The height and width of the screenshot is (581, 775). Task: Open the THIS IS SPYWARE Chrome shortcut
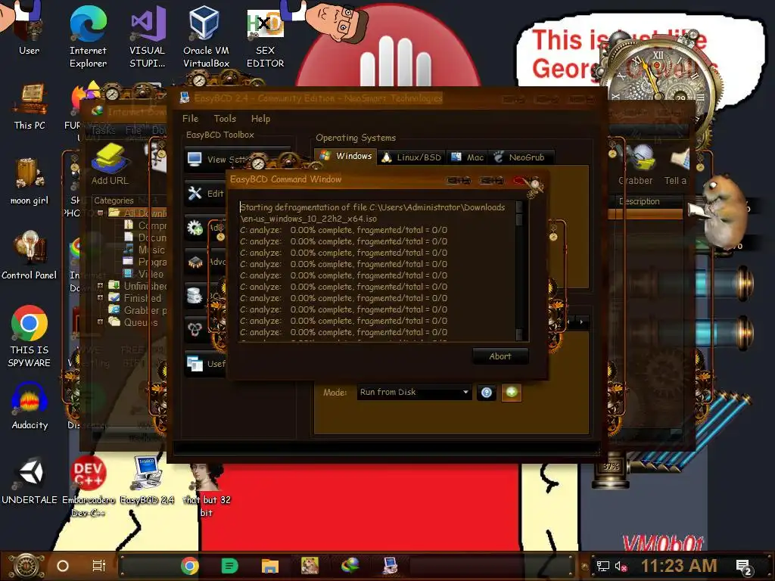coord(30,337)
